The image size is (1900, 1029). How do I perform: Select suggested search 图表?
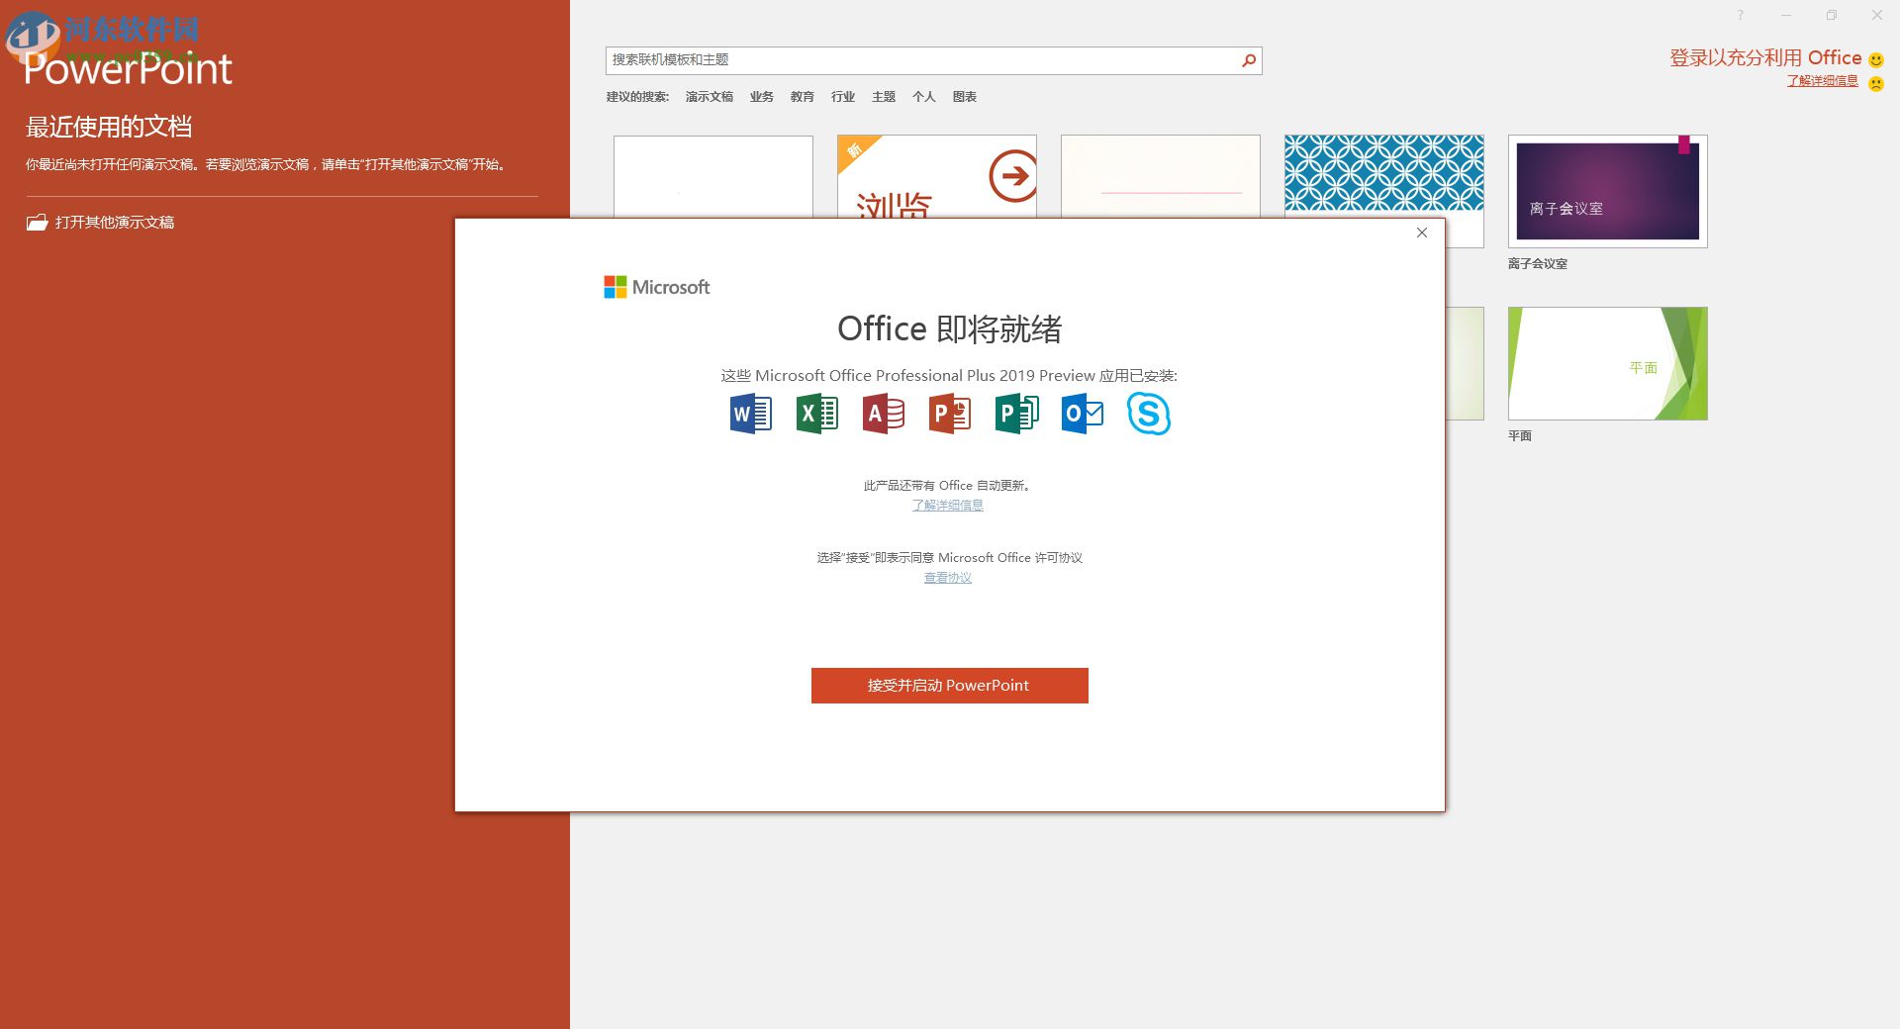[965, 97]
